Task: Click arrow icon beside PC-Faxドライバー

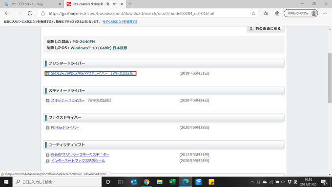Action: 48,128
